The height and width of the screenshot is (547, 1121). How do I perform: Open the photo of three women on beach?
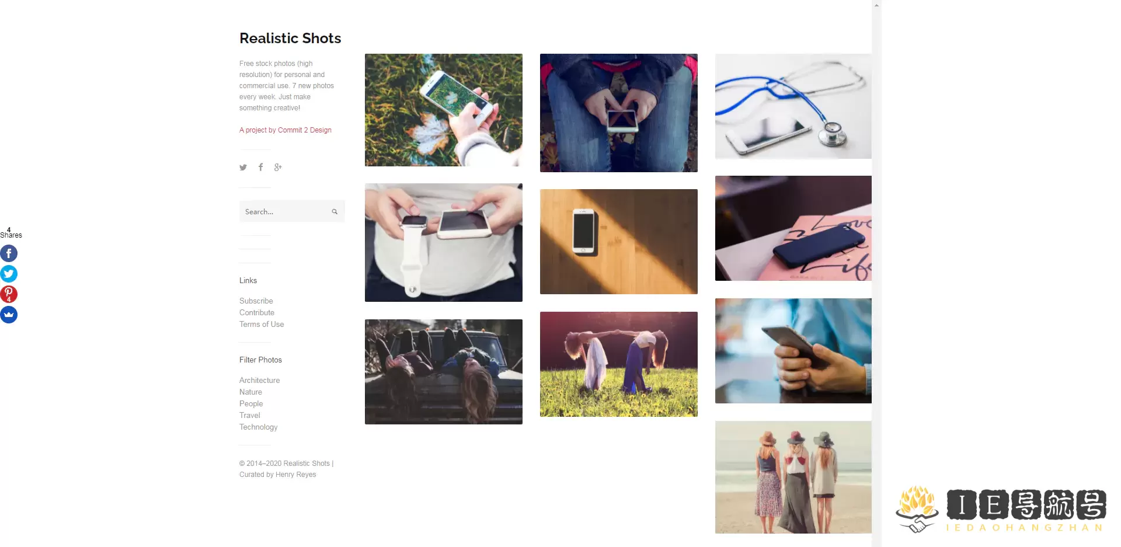(x=793, y=477)
